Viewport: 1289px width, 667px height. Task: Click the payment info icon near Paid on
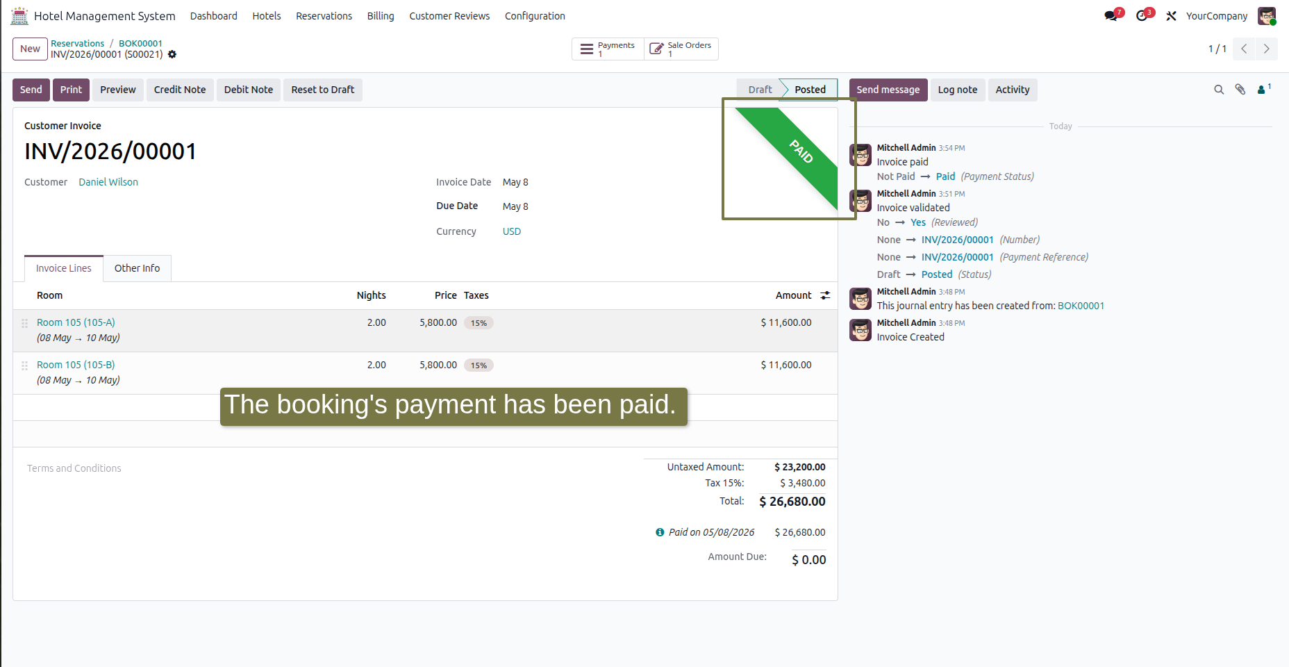(660, 532)
